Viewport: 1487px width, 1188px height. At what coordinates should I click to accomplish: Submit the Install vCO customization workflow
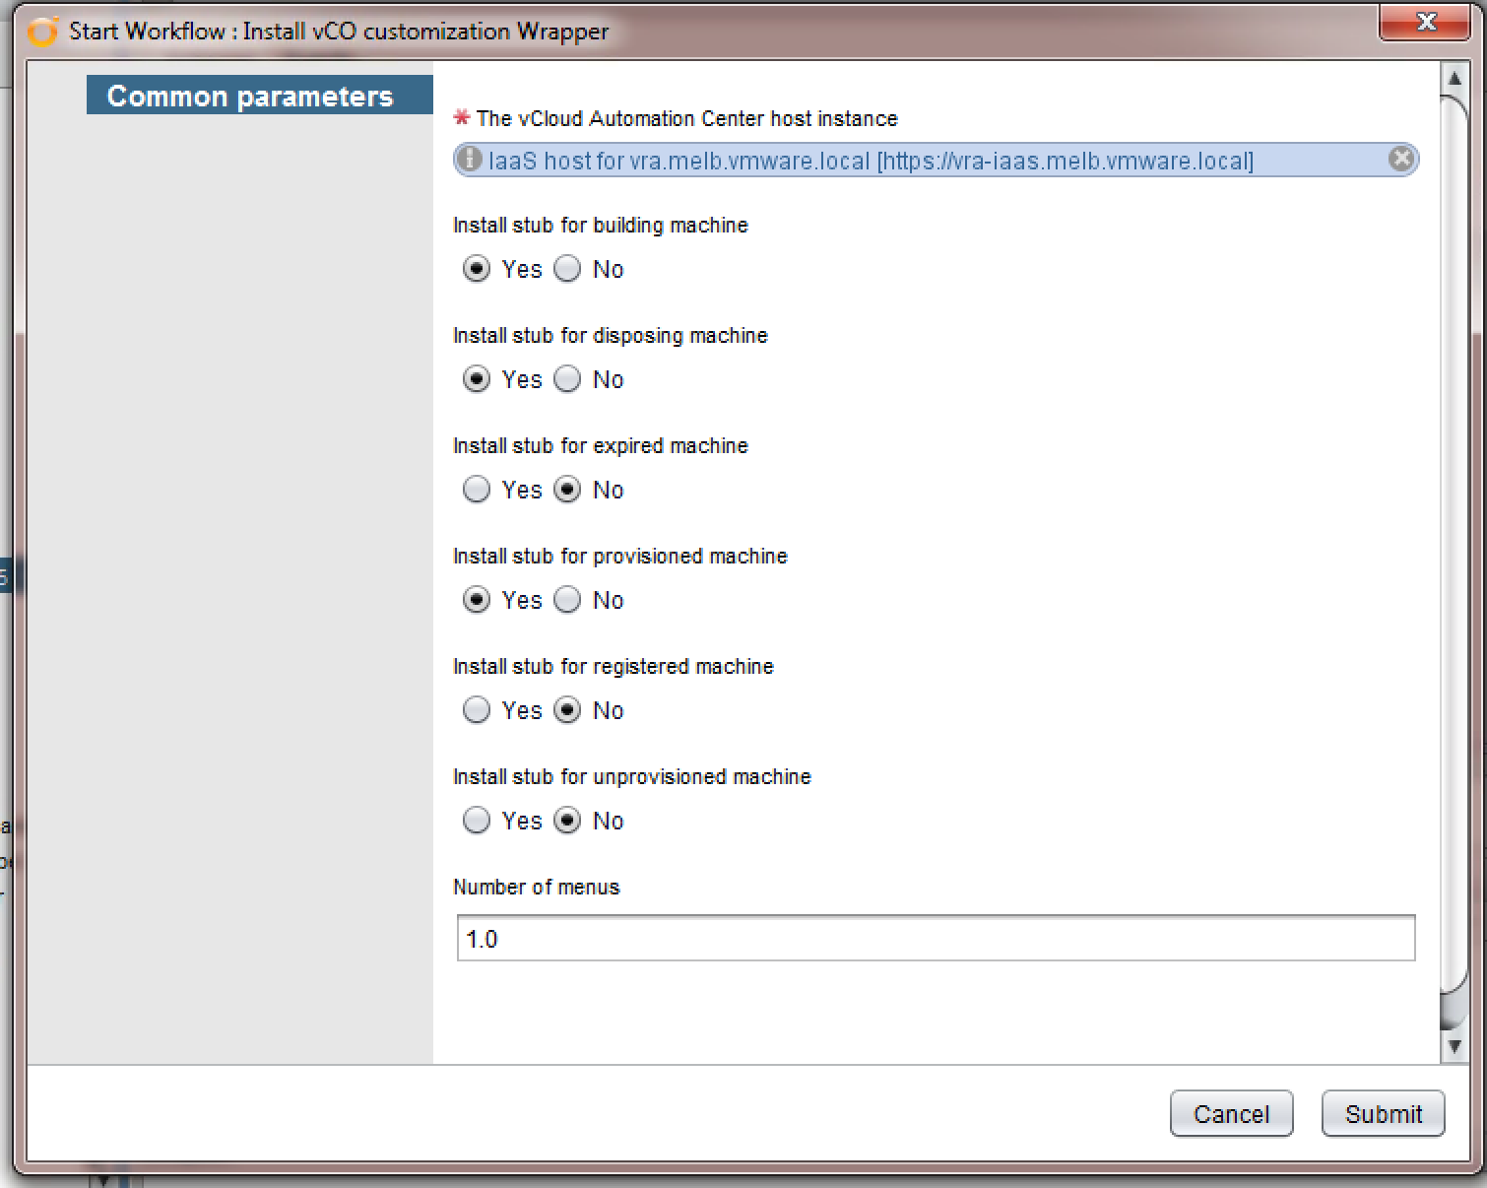1383,1113
